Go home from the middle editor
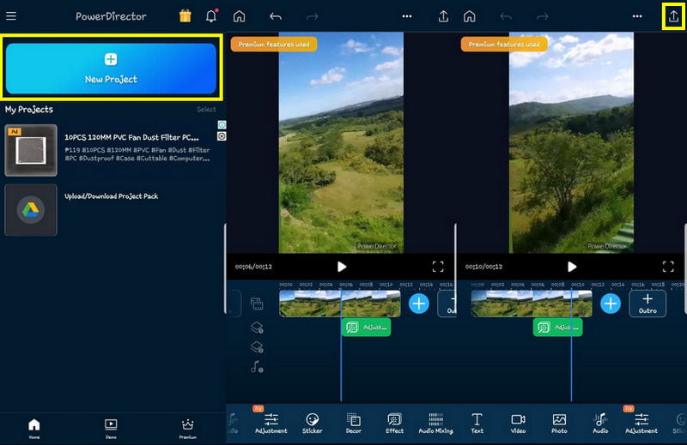Image resolution: width=687 pixels, height=445 pixels. tap(240, 16)
